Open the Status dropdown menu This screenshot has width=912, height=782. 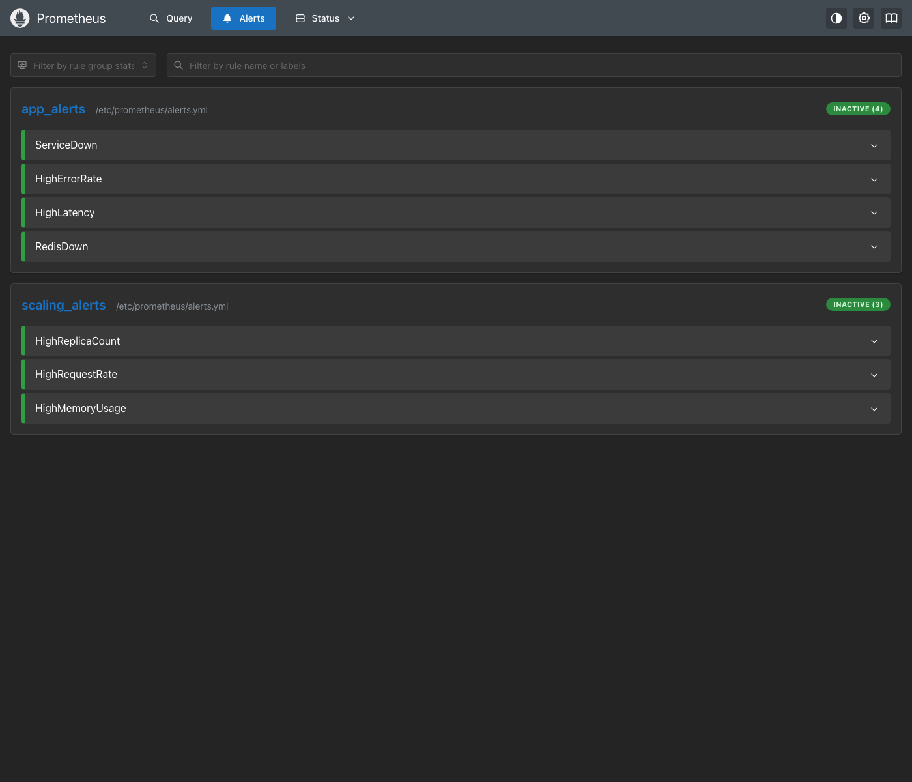[x=325, y=18]
